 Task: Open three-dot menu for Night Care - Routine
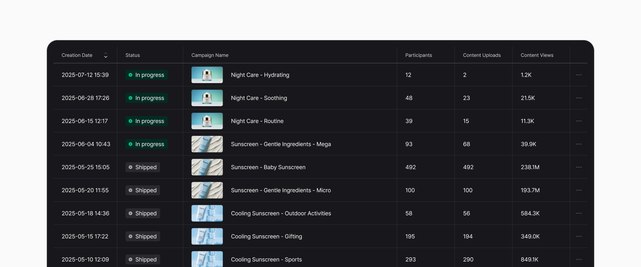click(x=579, y=121)
